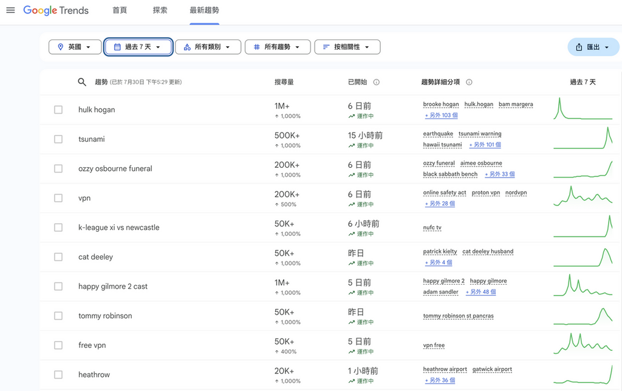Open the black sabbath bench query
Viewport: 622px width, 391px height.
pyautogui.click(x=450, y=174)
